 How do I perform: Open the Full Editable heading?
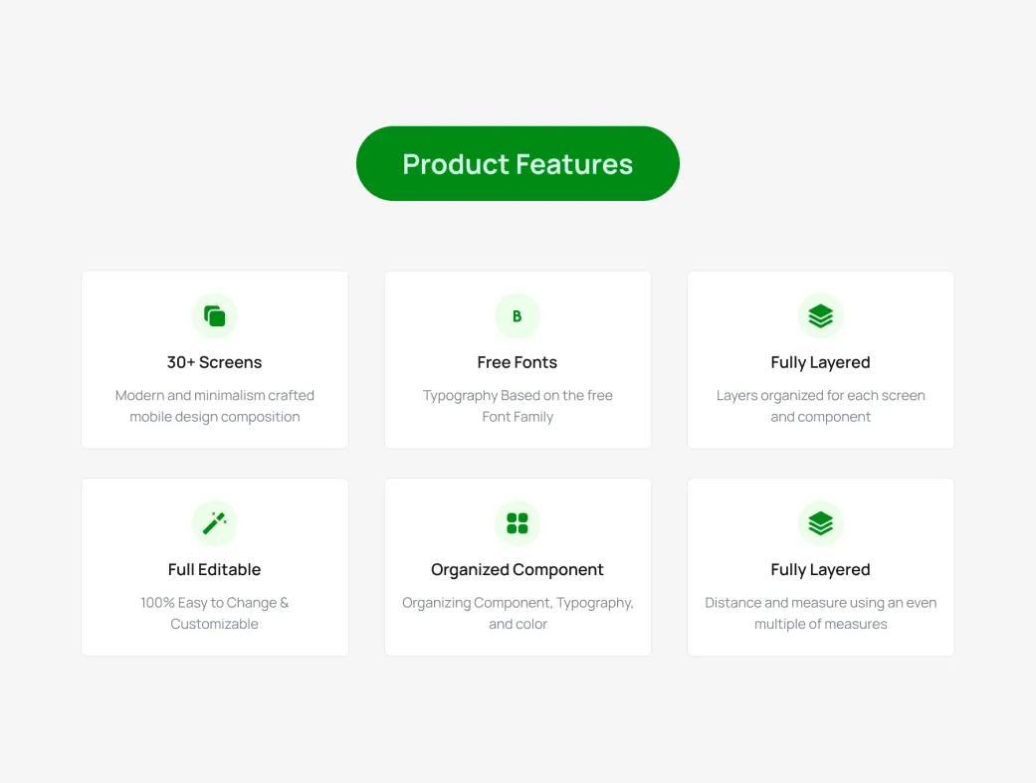(215, 569)
